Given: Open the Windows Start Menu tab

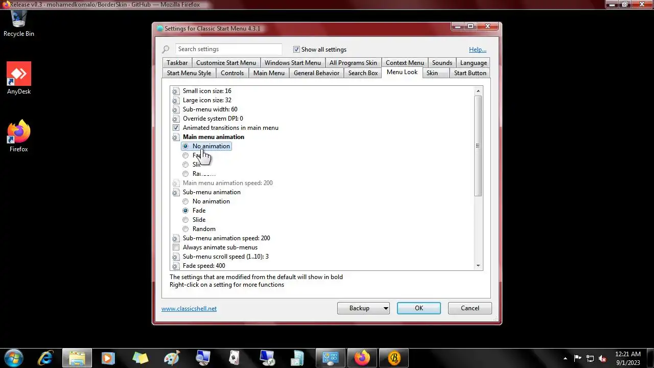Looking at the screenshot, I should (x=293, y=63).
